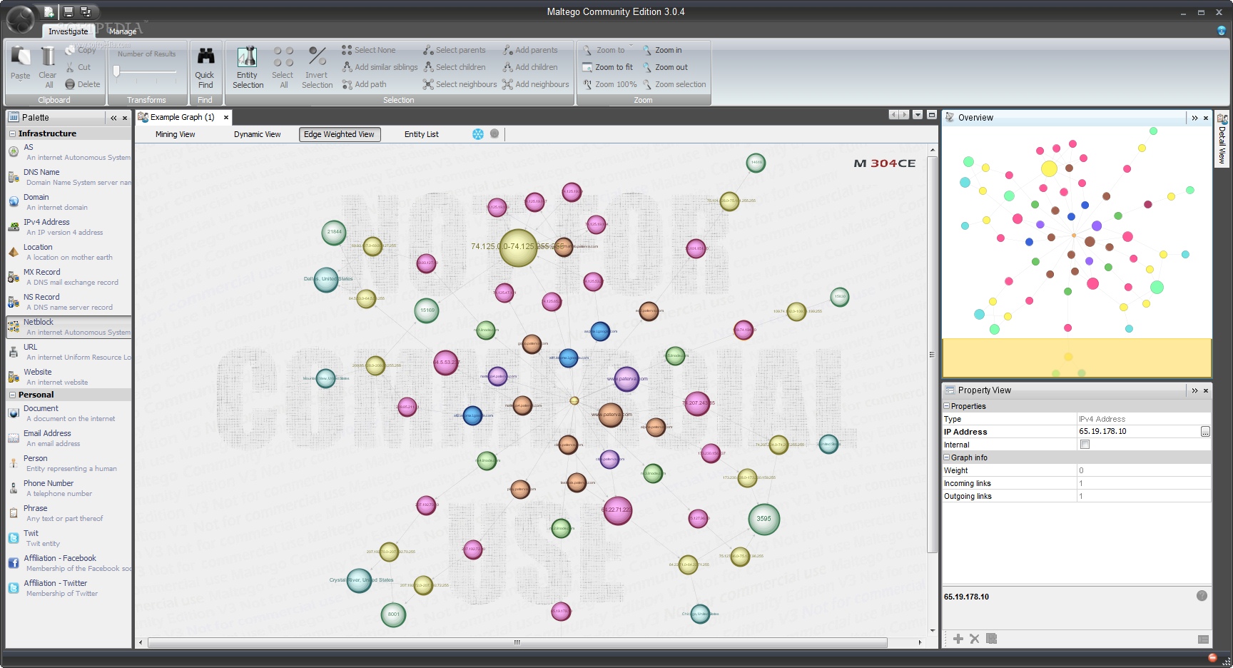
Task: Click Select None in ribbon
Action: click(368, 50)
